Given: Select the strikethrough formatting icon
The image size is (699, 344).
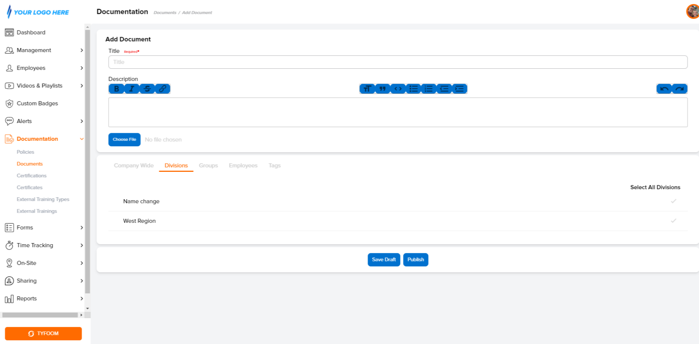Looking at the screenshot, I should pos(147,88).
